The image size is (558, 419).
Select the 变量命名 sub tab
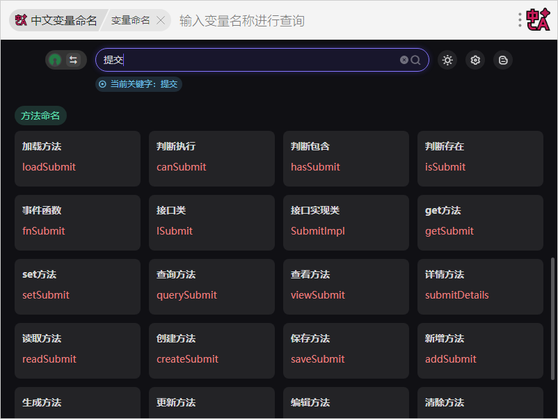click(x=130, y=20)
